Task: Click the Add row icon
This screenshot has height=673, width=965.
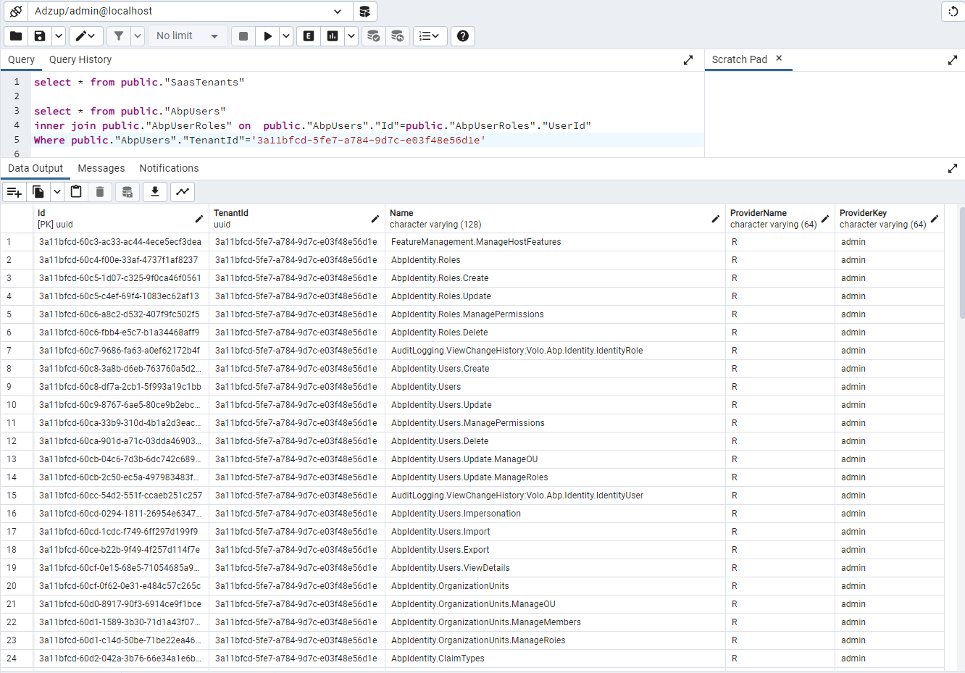Action: (x=14, y=192)
